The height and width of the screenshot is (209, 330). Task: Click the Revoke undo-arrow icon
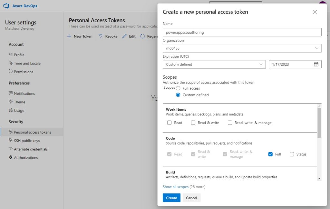[x=101, y=36]
